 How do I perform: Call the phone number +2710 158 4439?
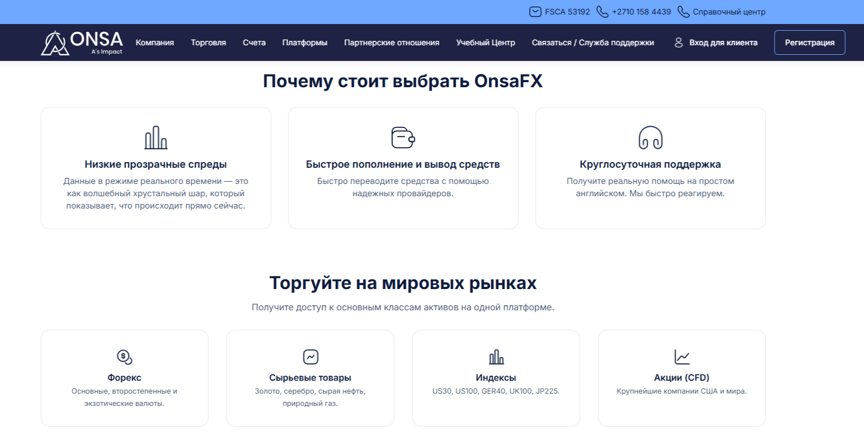(x=641, y=12)
